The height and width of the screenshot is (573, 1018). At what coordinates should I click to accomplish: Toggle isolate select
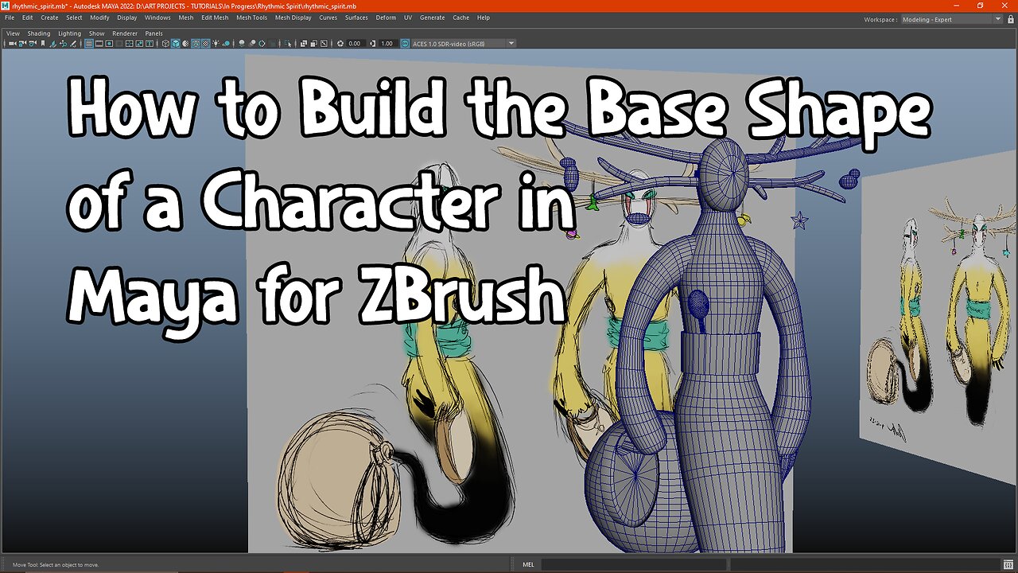coord(288,44)
